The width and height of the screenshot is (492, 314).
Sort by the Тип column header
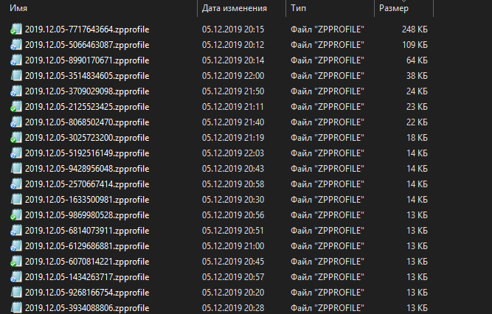pos(298,8)
